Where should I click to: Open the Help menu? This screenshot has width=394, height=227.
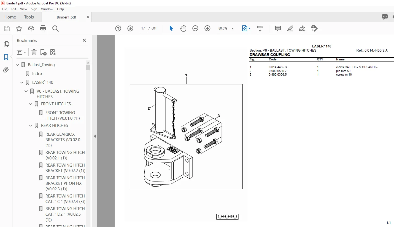60,9
